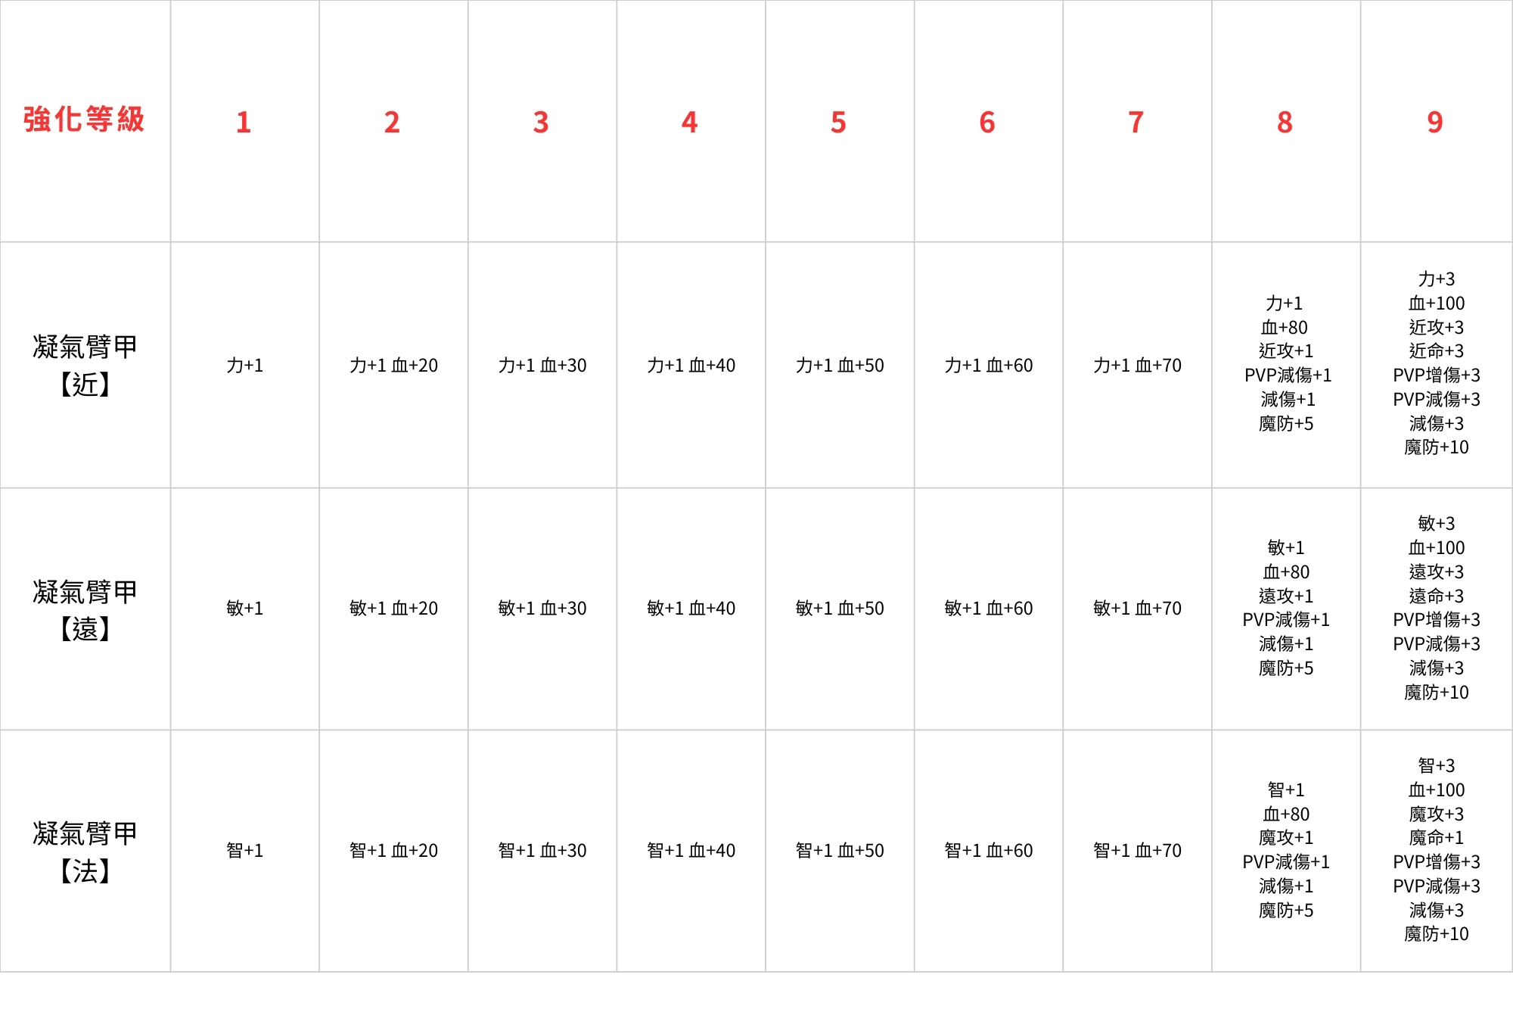
Task: Select the 凝氣臂甲【法】 row label
Action: [85, 852]
